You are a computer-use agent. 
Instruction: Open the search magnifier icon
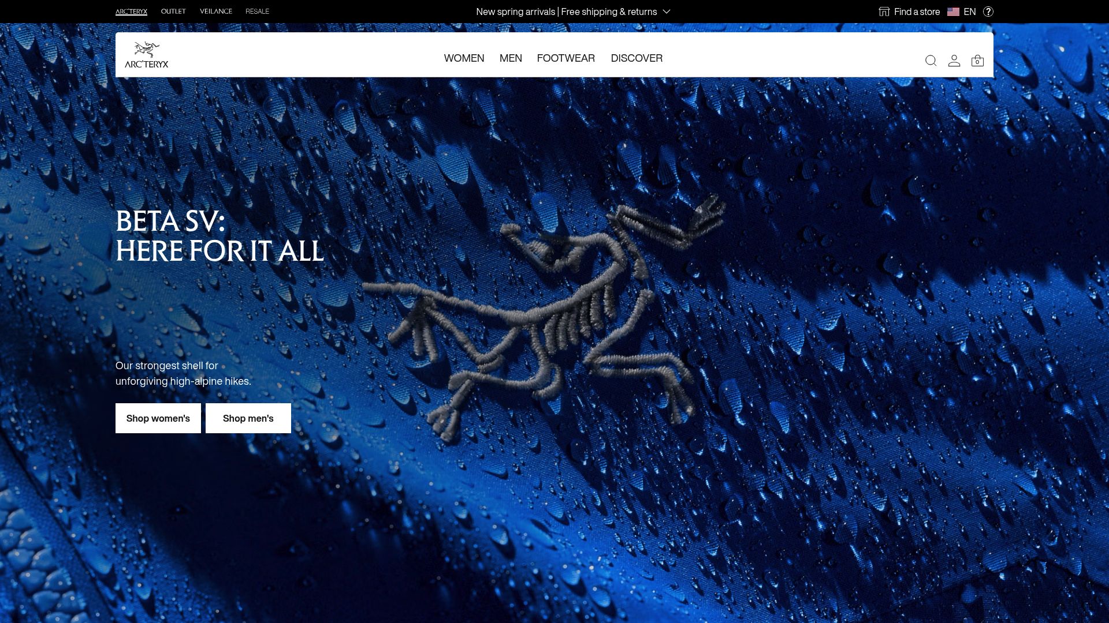[931, 61]
